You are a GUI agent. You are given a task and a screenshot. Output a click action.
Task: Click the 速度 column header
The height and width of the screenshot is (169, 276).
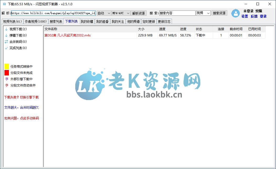[x=168, y=29]
